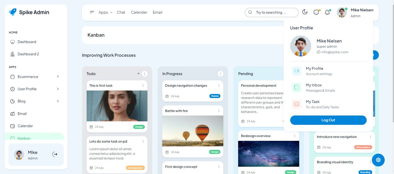The image size is (394, 174).
Task: Open My Profile account settings link
Action: tap(319, 71)
